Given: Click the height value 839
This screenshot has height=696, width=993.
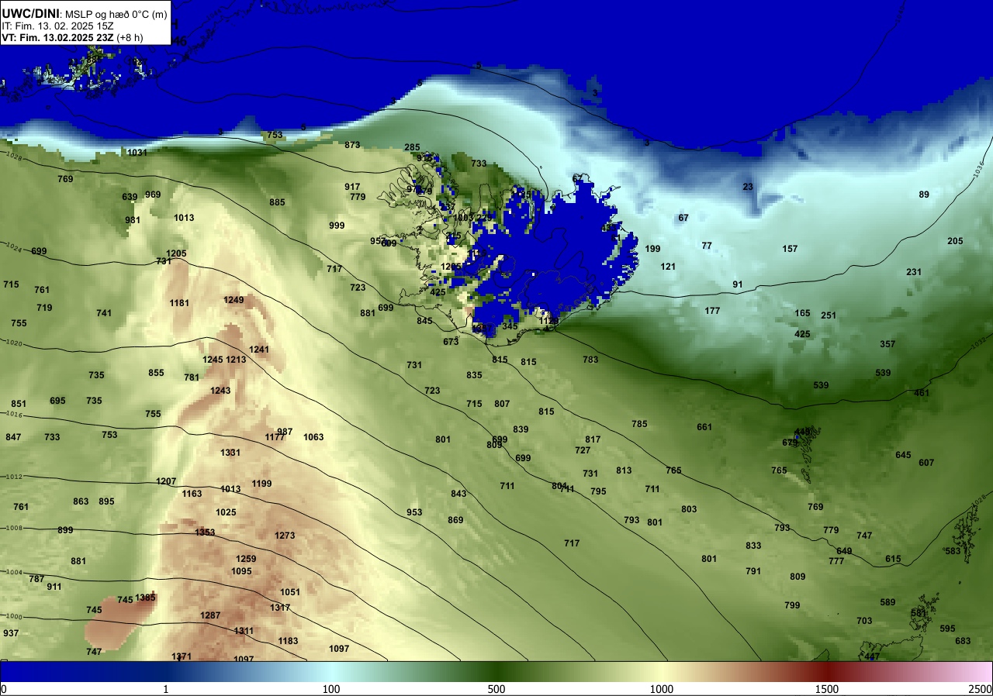Looking at the screenshot, I should tap(521, 429).
